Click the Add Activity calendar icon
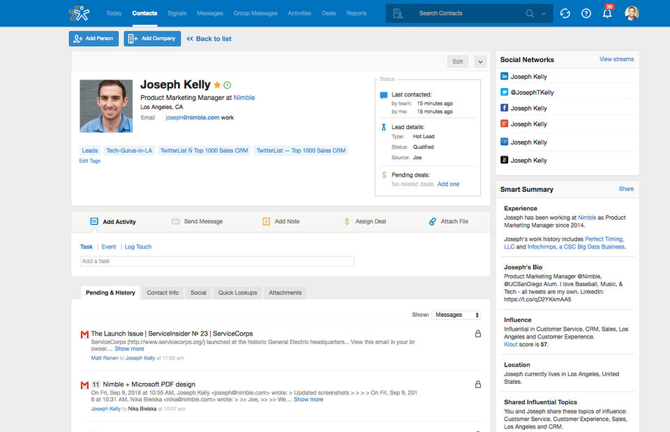The width and height of the screenshot is (670, 432). [x=94, y=221]
